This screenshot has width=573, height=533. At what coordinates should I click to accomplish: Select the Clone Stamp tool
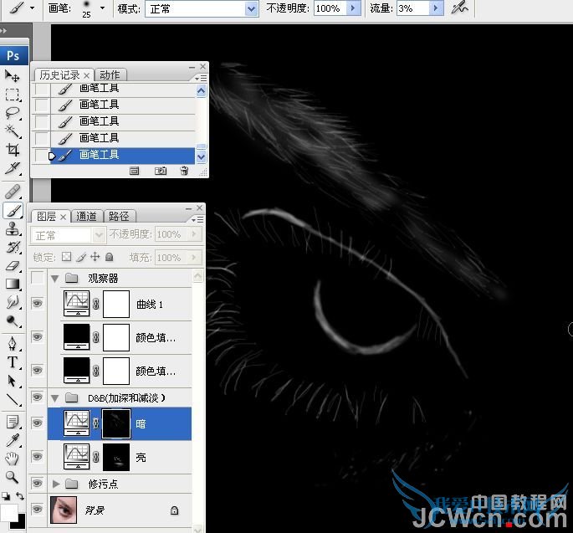tap(12, 228)
